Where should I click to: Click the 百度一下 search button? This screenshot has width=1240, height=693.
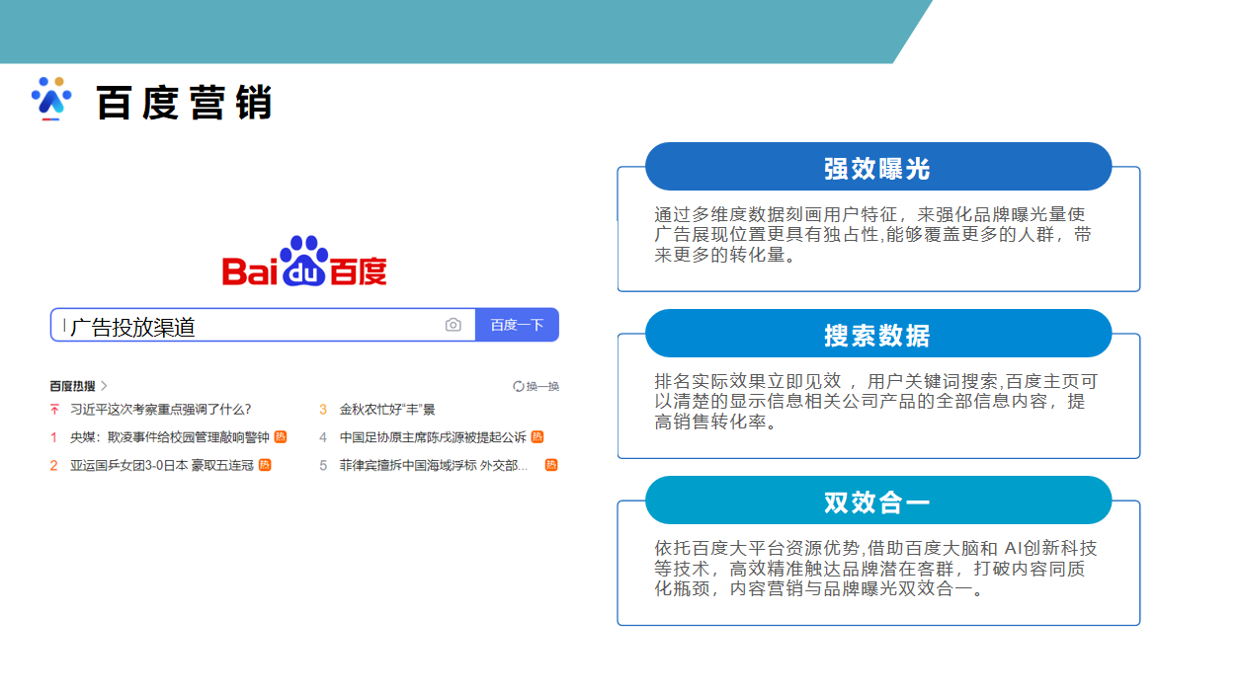point(517,325)
